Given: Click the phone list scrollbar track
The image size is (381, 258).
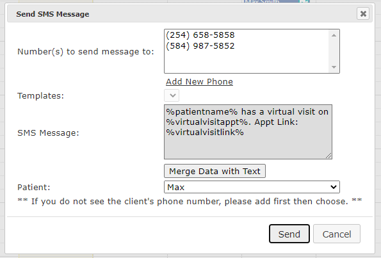Looking at the screenshot, I should (334, 51).
